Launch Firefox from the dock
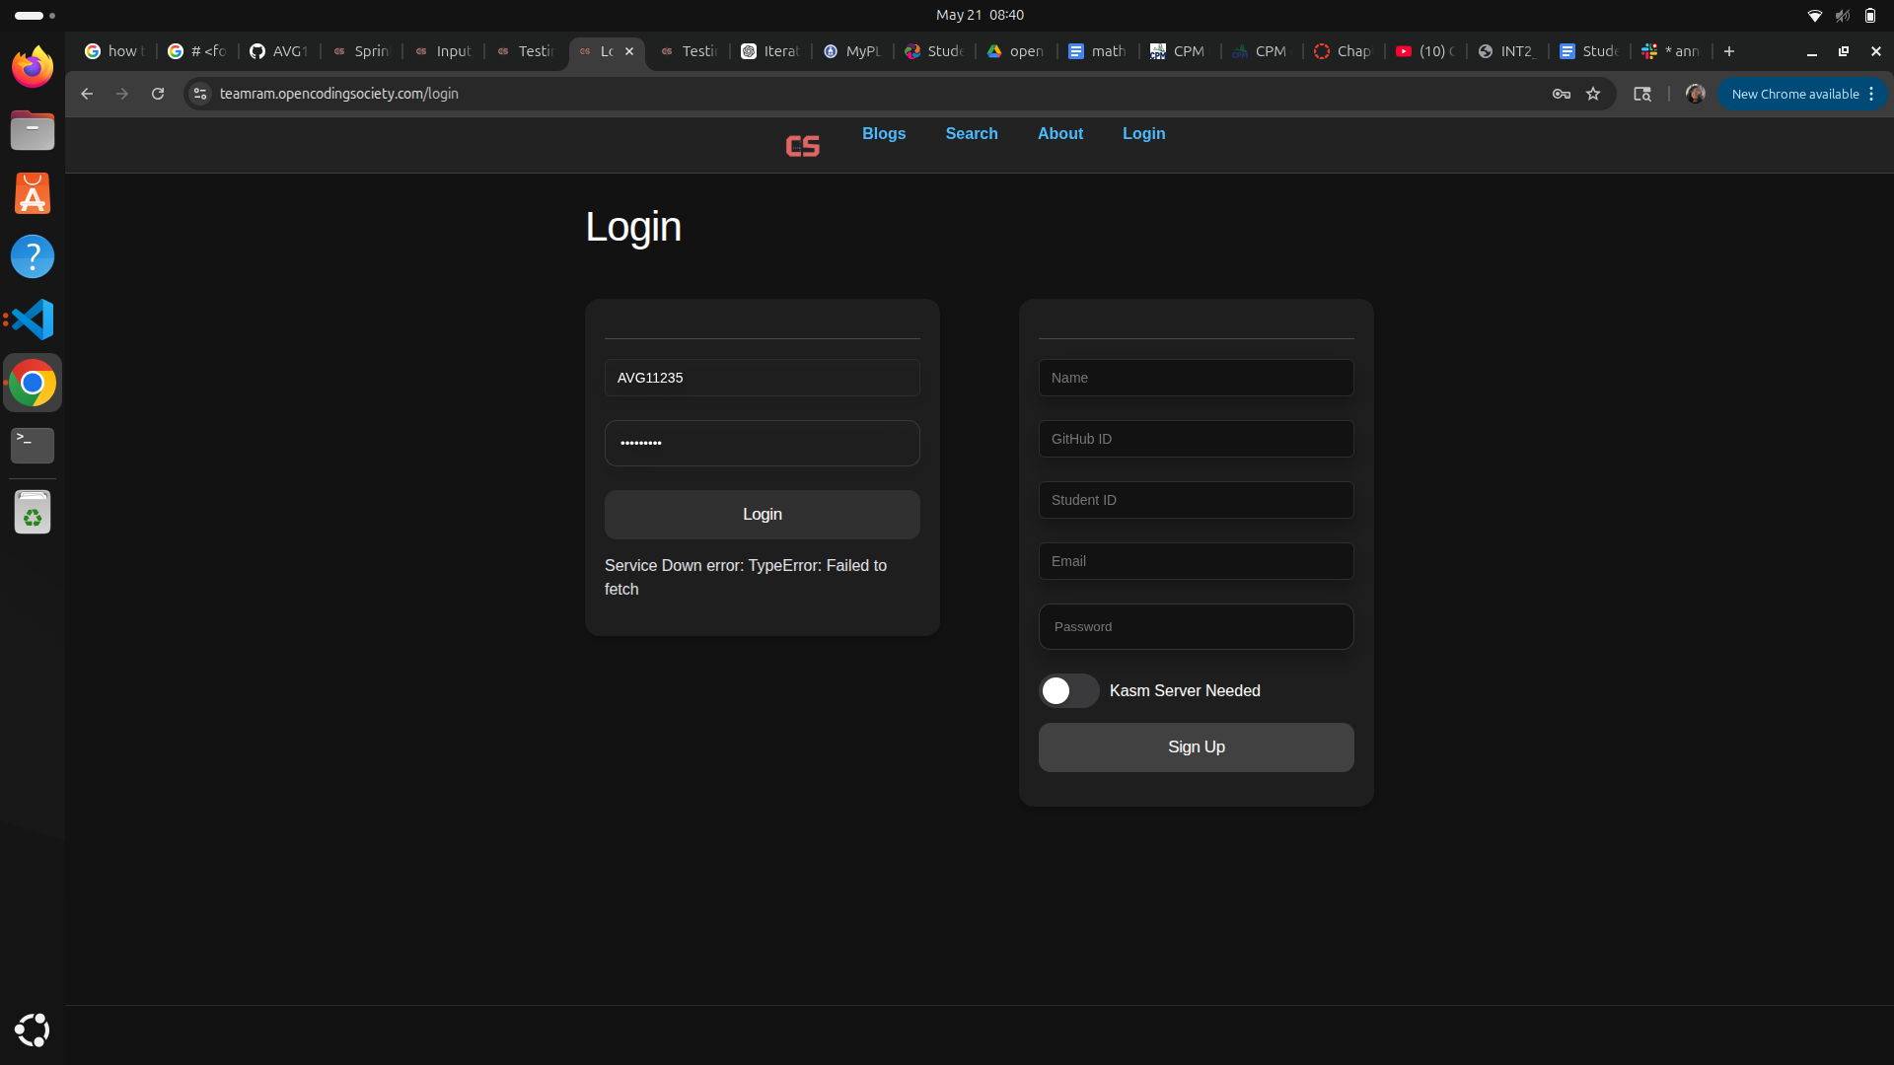This screenshot has height=1065, width=1894. click(33, 67)
